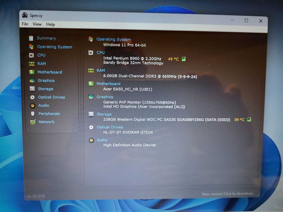Image resolution: width=283 pixels, height=212 pixels.
Task: Open Storage label in sidebar
Action: (45, 89)
